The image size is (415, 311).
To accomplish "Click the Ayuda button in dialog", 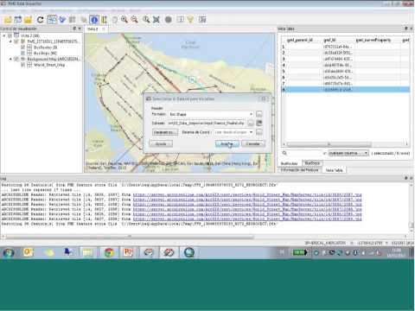I will pyautogui.click(x=161, y=143).
